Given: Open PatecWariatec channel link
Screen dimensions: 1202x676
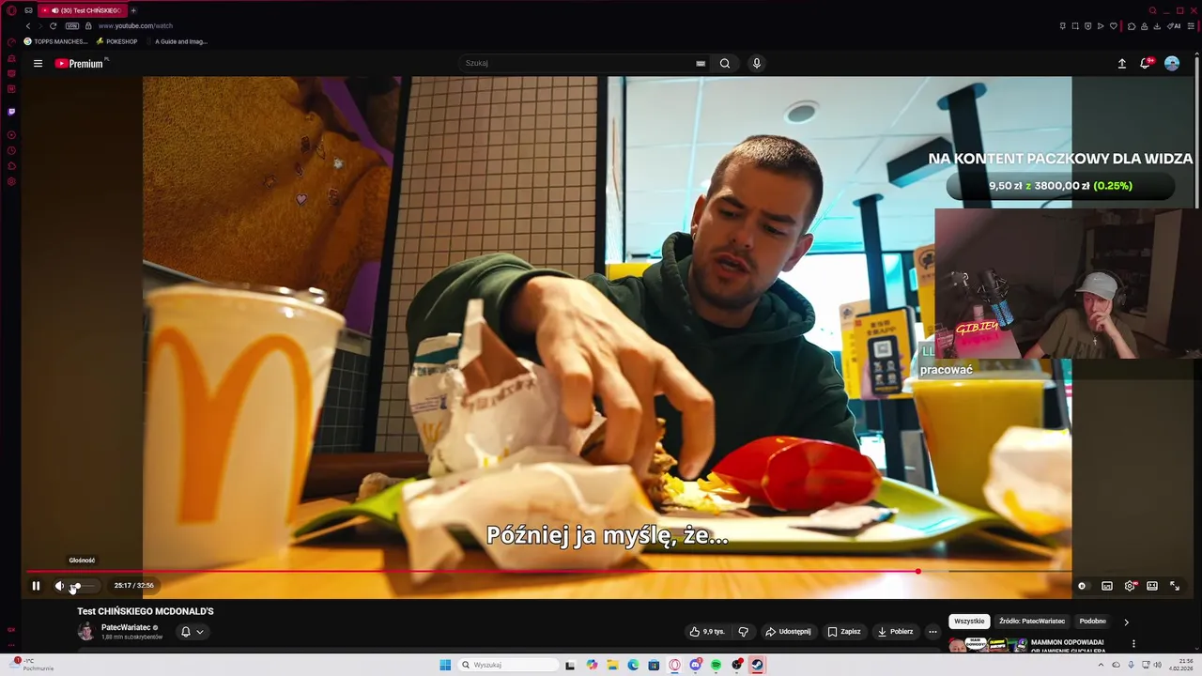Looking at the screenshot, I should (126, 627).
